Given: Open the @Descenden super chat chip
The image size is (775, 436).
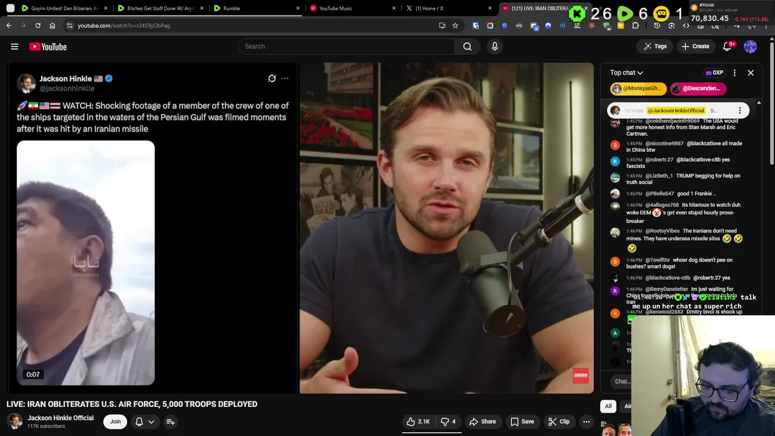Looking at the screenshot, I should (x=698, y=88).
